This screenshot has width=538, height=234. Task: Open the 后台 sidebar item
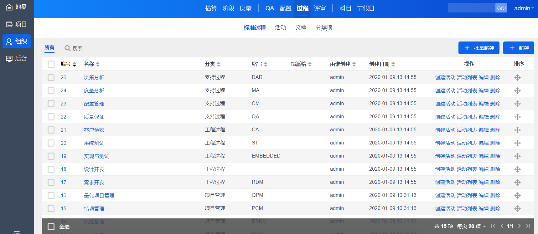[17, 58]
